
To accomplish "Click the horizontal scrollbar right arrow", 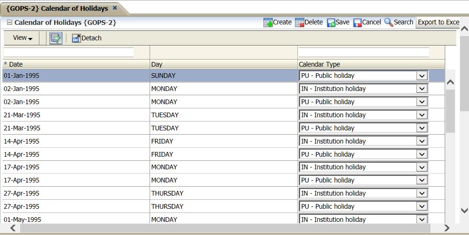I will [x=446, y=228].
